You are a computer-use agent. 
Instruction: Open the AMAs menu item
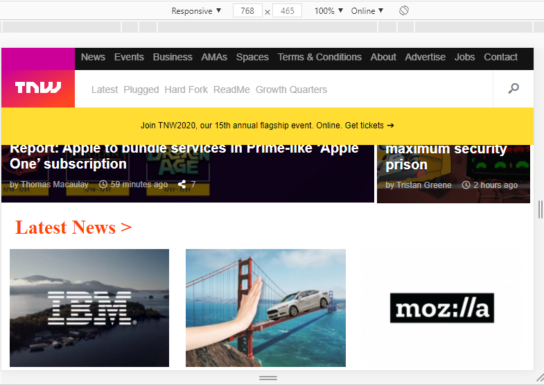(214, 57)
